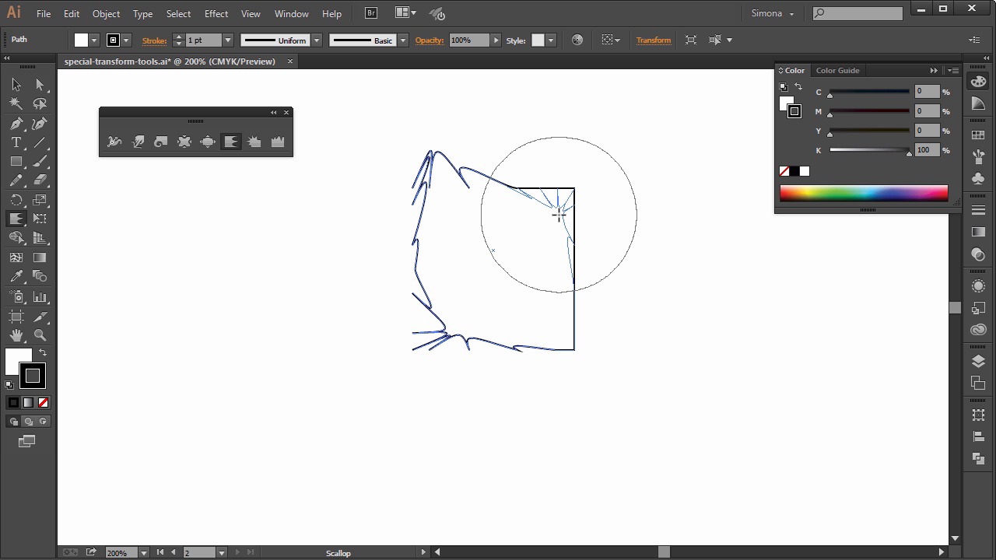Viewport: 996px width, 560px height.
Task: Expand the Uniform width profile dropdown
Action: [x=317, y=40]
